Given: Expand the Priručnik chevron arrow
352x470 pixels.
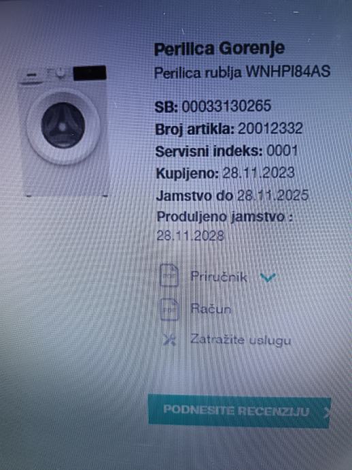Looking at the screenshot, I should point(268,277).
